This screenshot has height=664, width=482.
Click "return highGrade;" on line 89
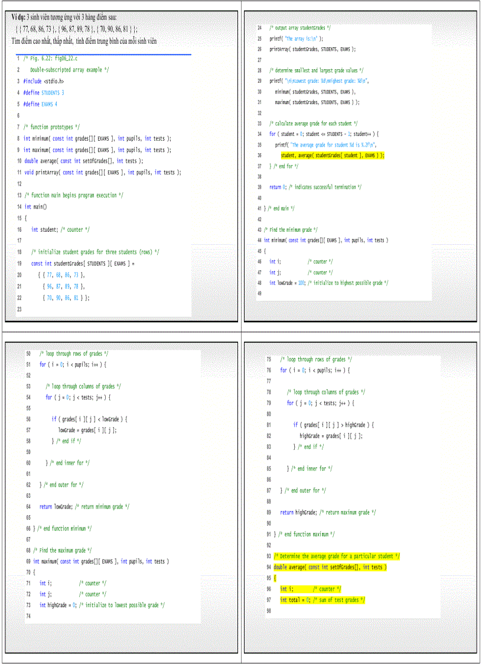pos(298,513)
